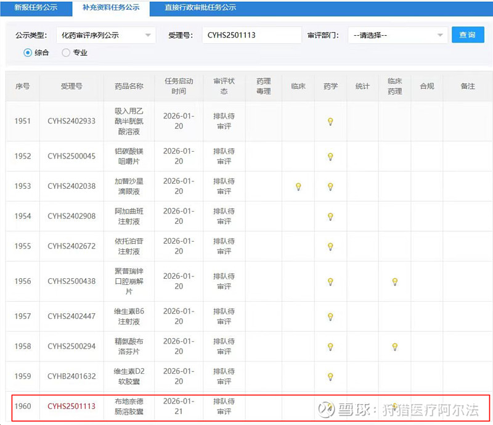This screenshot has width=493, height=425.
Task: Click the 药学 lightbulb icon in row 1958
Action: pyautogui.click(x=330, y=347)
